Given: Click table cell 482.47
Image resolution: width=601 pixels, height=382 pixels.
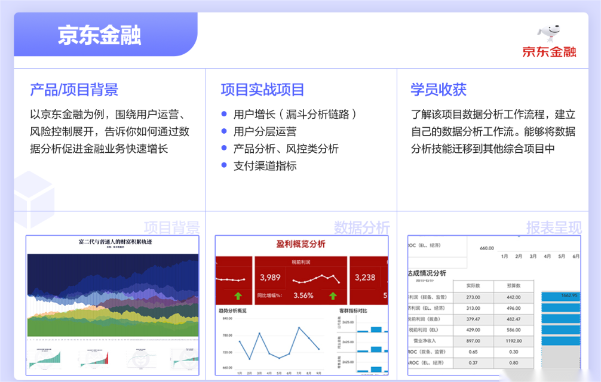Looking at the screenshot, I should tap(514, 319).
